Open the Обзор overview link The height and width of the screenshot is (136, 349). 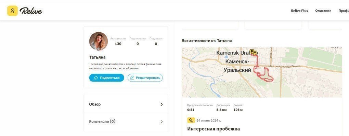(95, 104)
